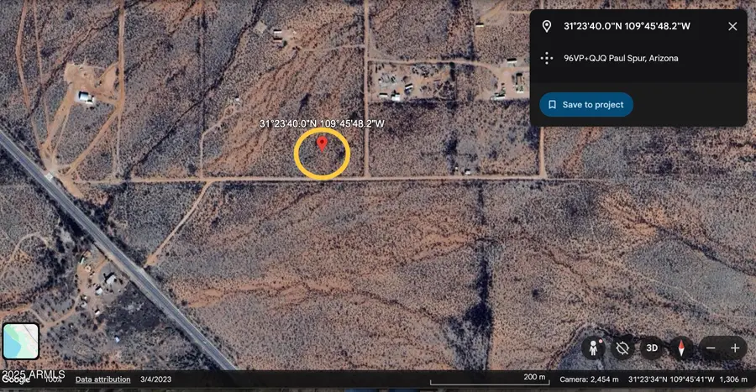This screenshot has height=392, width=756.
Task: Click the pin icon beside coordinates
Action: click(547, 27)
